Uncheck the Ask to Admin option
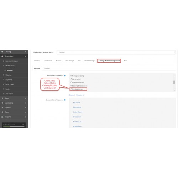The image size is (178, 178). (x=71, y=79)
